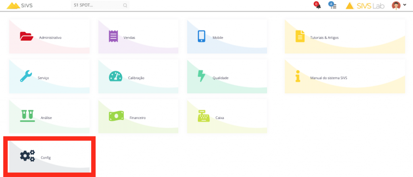Click the user avatar picture
The width and height of the screenshot is (413, 177).
pos(396,6)
